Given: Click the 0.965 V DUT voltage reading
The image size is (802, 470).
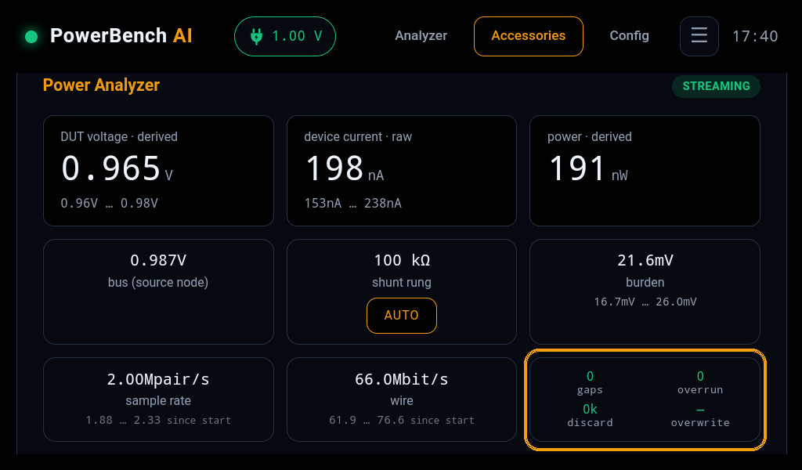Looking at the screenshot, I should point(117,168).
